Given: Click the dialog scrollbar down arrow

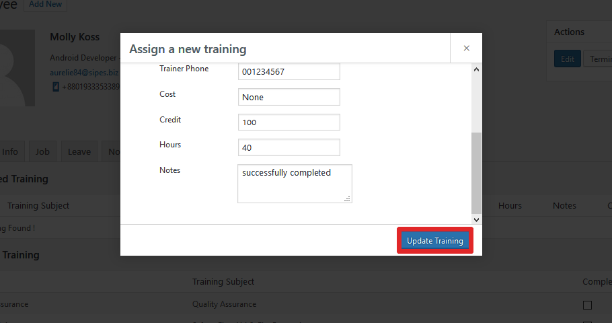Looking at the screenshot, I should (x=477, y=219).
